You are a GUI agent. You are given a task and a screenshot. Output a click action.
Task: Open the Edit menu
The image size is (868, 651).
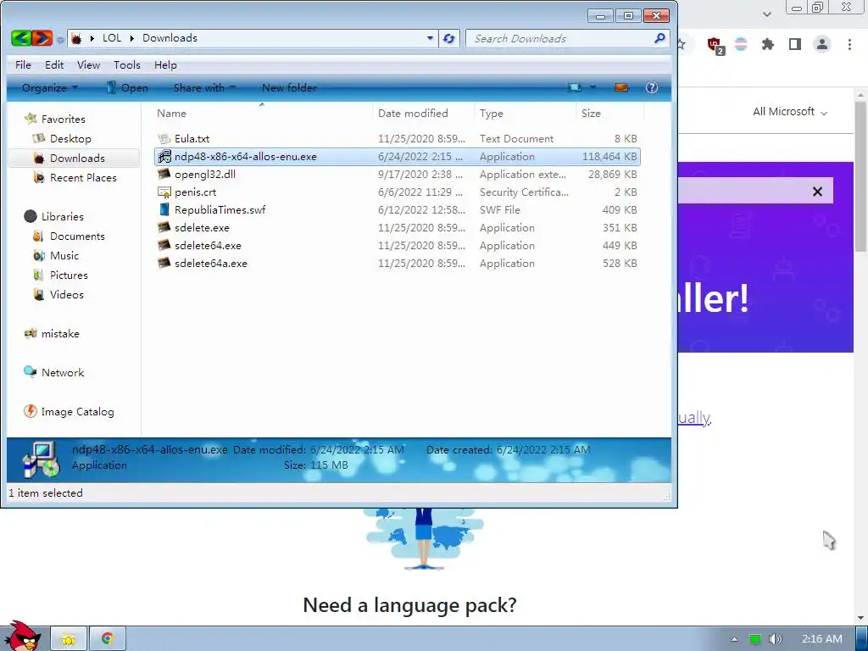(54, 65)
